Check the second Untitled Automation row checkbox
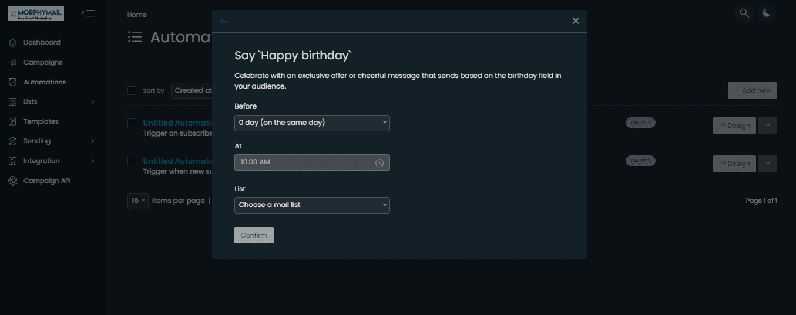Image resolution: width=796 pixels, height=315 pixels. [x=132, y=161]
